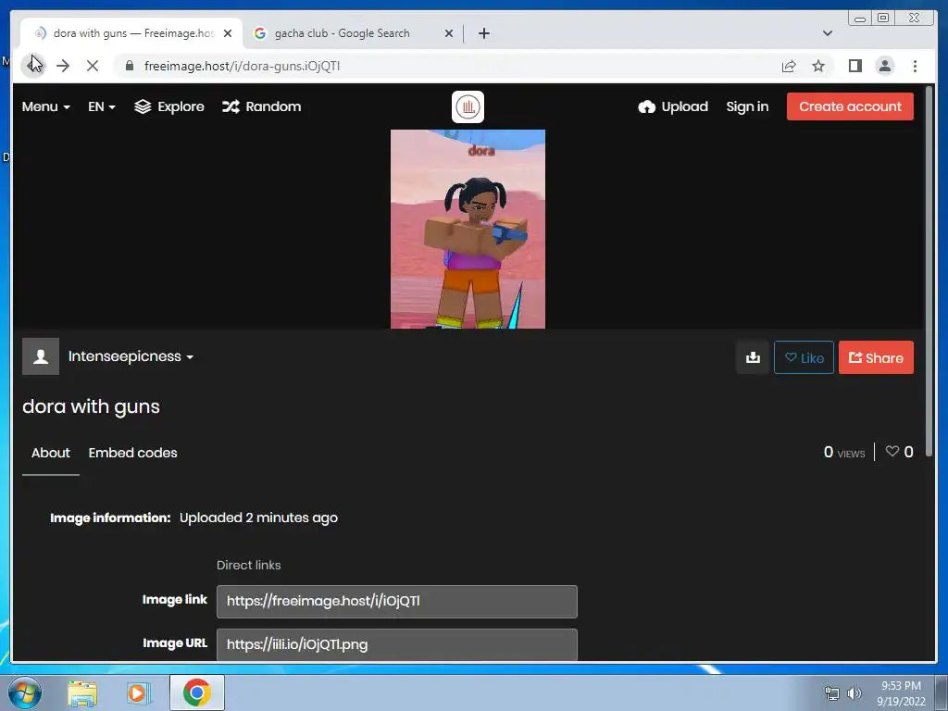The width and height of the screenshot is (948, 711).
Task: Open the EN language dropdown
Action: click(x=102, y=107)
